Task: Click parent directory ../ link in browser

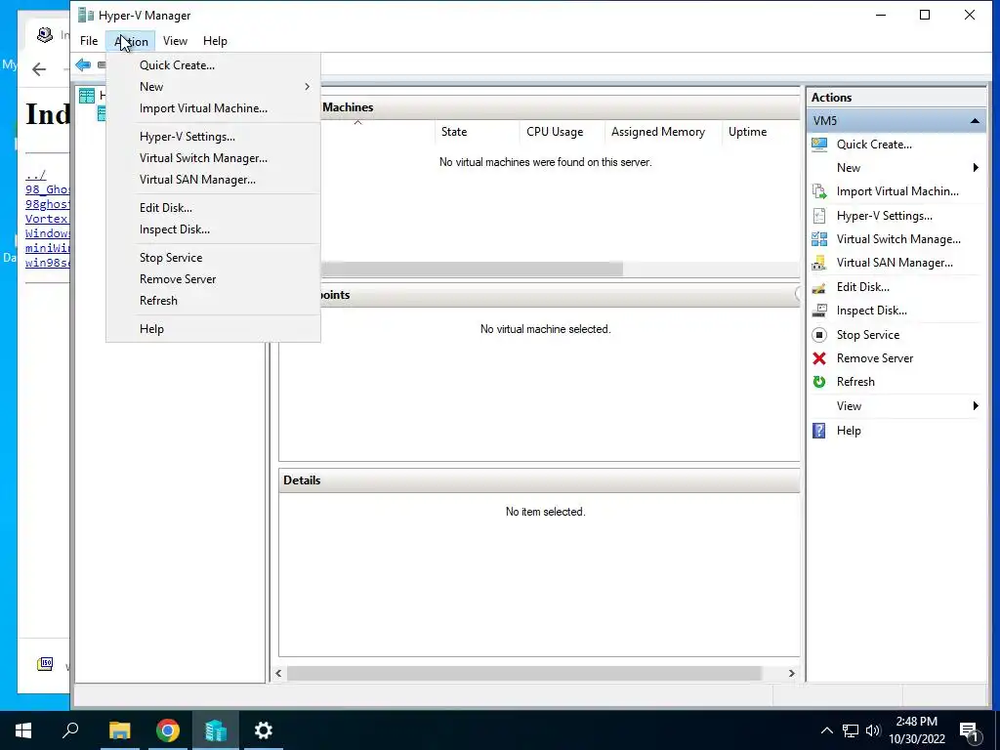Action: 36,175
